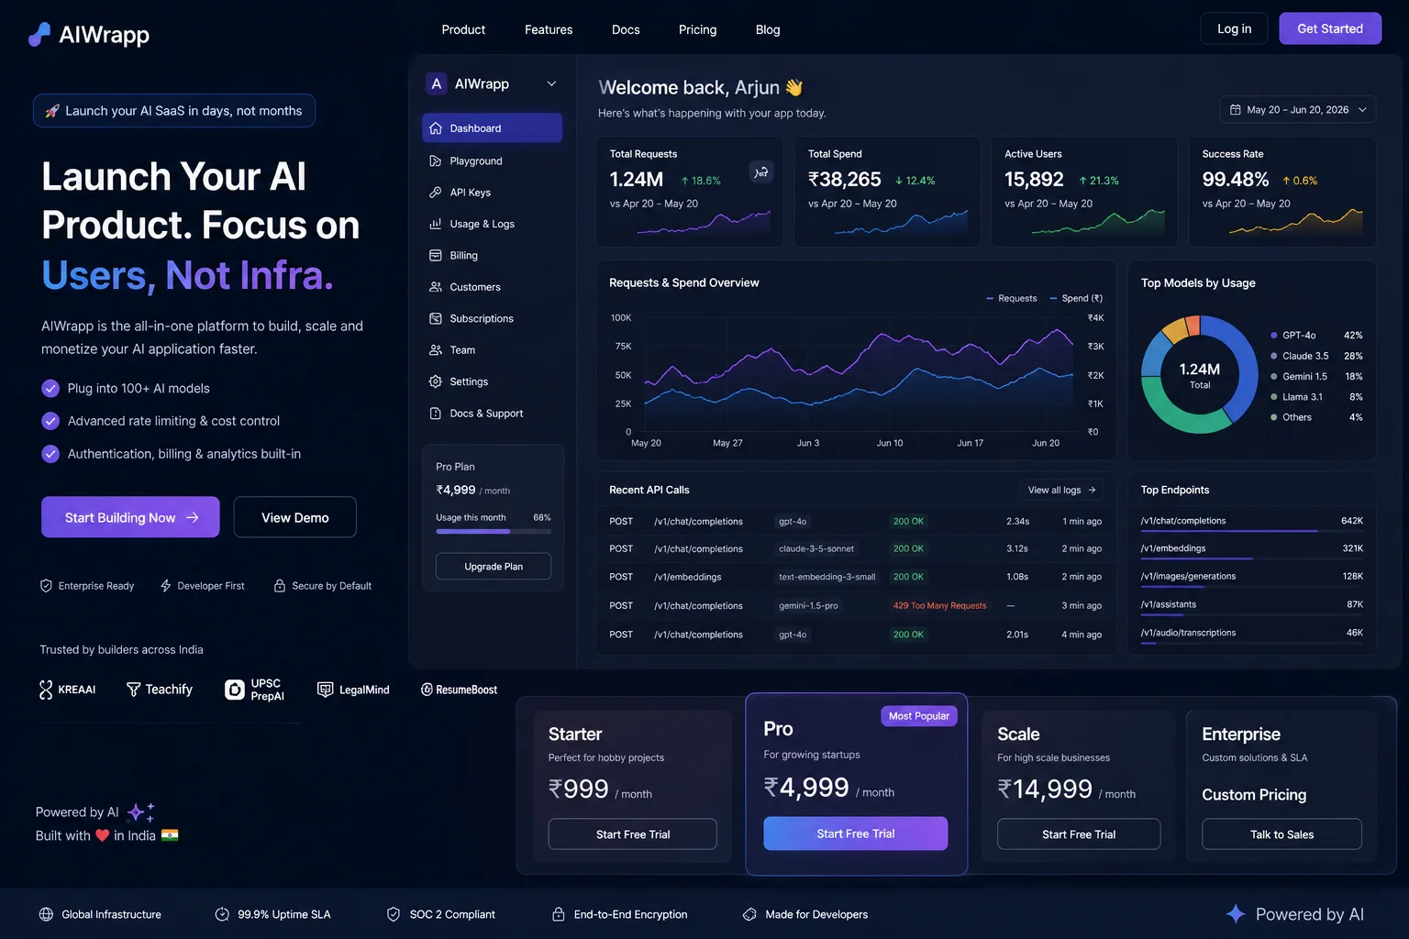Click the Log in button

[x=1234, y=28]
